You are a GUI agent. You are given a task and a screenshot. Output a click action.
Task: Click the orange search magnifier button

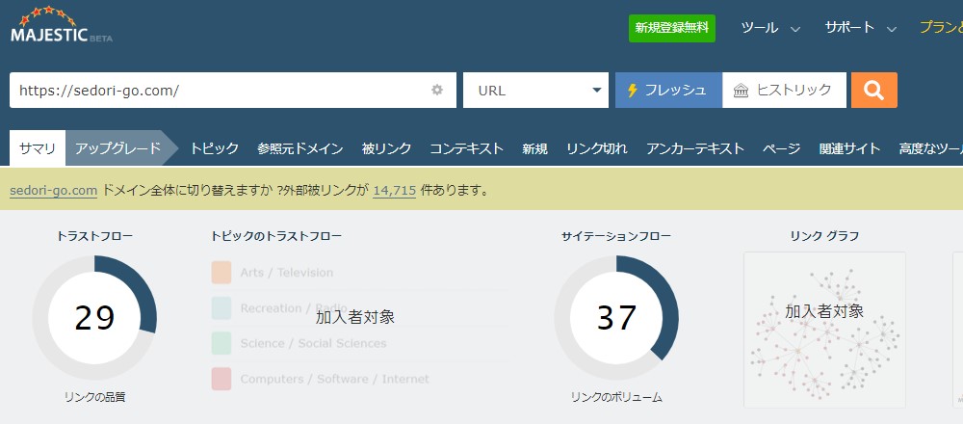[873, 91]
